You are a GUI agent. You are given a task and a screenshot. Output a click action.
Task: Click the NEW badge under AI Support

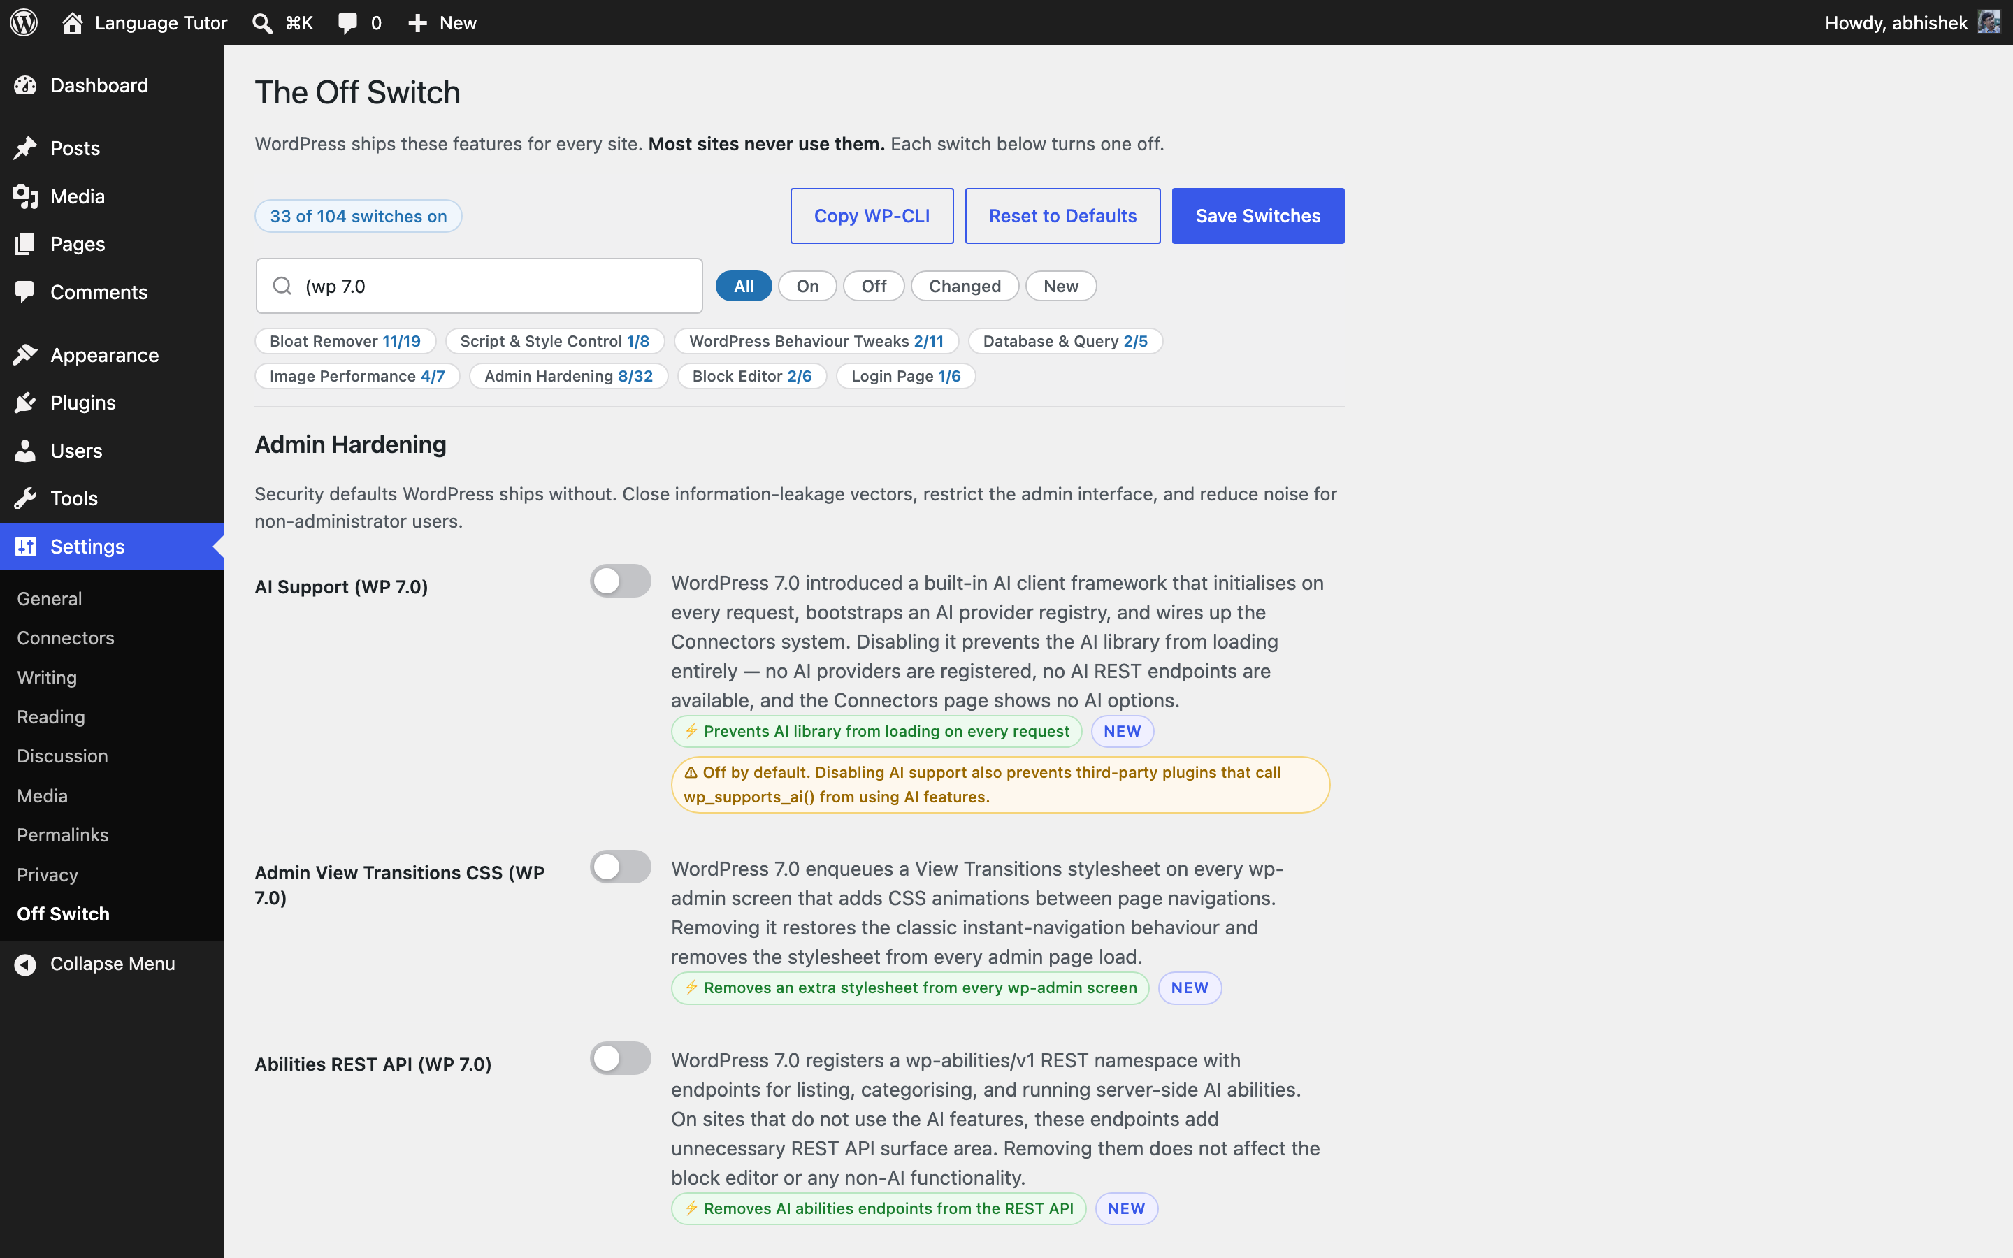(1122, 731)
